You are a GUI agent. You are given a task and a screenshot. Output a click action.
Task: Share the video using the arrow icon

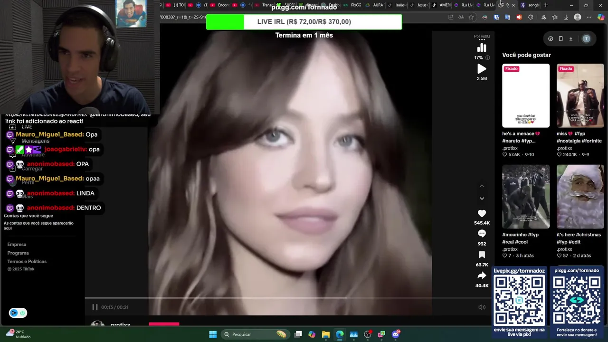(x=482, y=275)
